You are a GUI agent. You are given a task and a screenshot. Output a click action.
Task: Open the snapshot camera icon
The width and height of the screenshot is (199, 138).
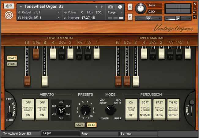pos(111,7)
